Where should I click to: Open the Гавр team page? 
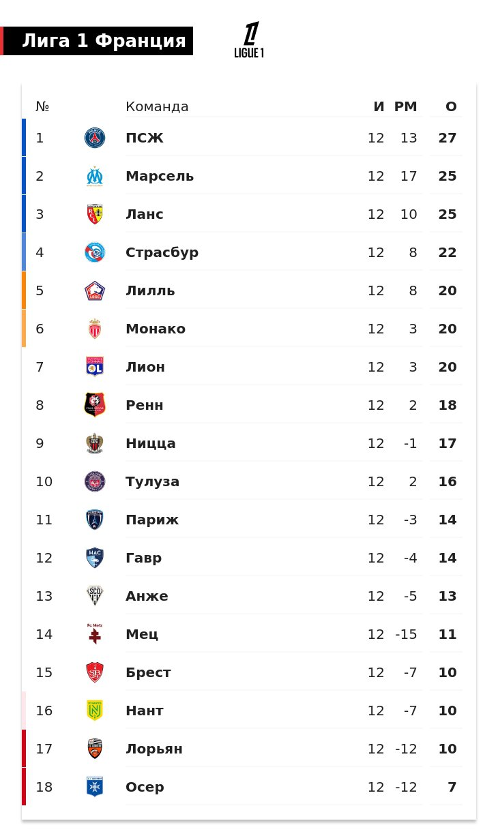click(x=144, y=558)
